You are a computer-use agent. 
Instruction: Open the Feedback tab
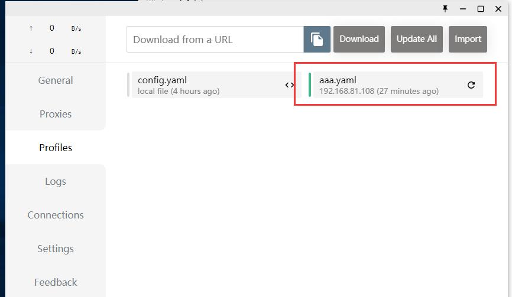coord(56,282)
